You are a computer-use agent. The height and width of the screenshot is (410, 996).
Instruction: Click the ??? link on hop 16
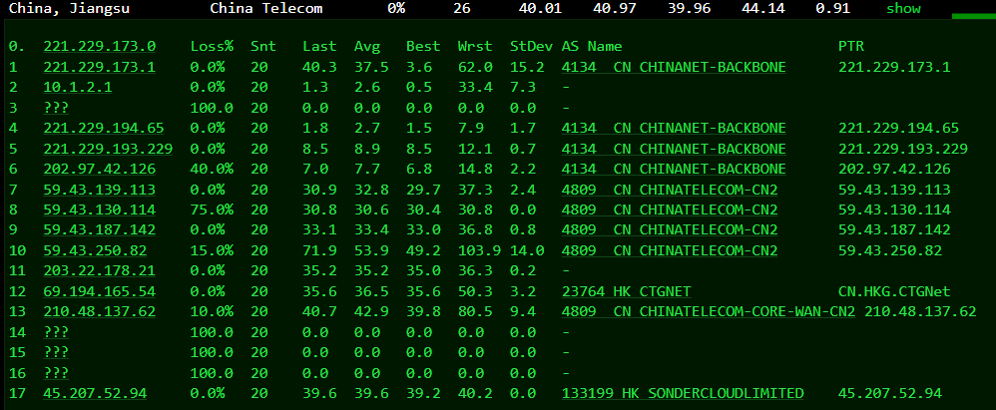[56, 373]
